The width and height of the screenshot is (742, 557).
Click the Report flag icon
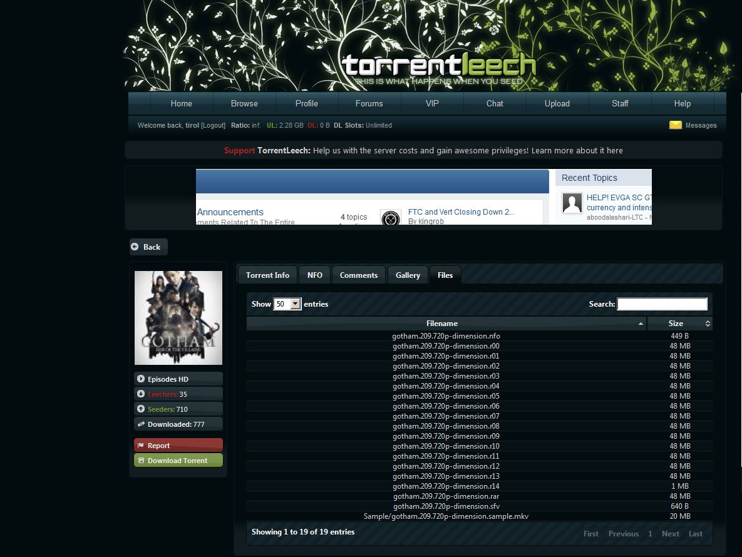pos(140,446)
